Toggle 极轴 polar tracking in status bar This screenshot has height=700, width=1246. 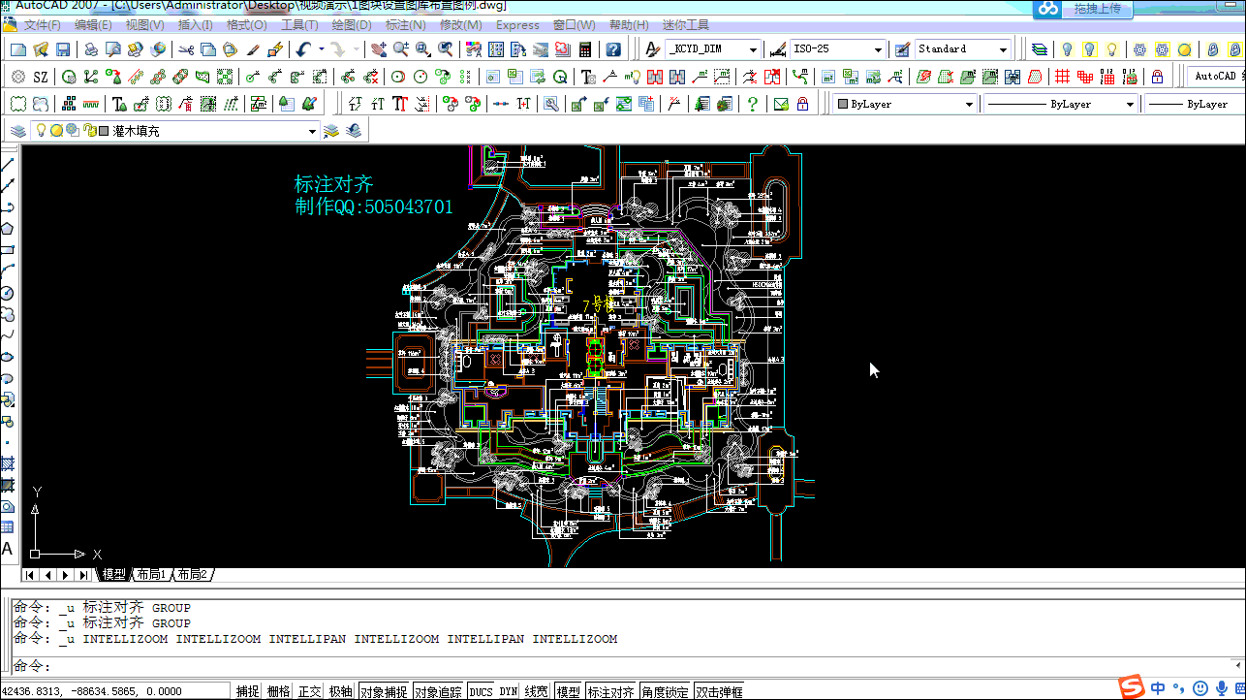(340, 691)
